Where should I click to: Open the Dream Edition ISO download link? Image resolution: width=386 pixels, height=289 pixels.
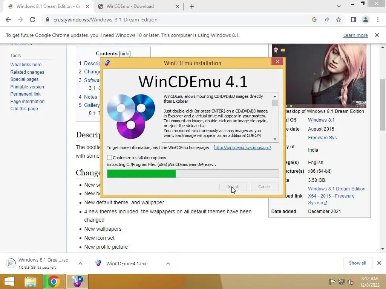[x=337, y=196]
